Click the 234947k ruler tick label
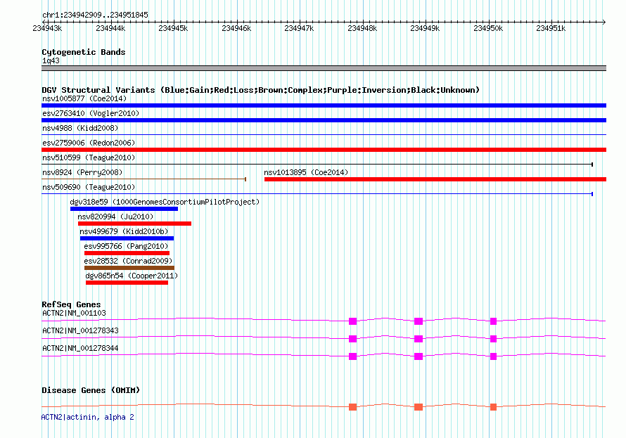 (x=299, y=28)
